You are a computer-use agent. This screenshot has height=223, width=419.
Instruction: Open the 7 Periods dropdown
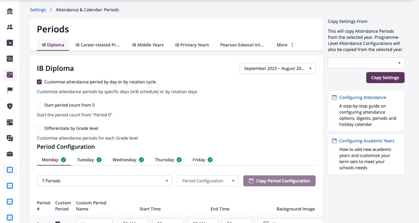(x=104, y=181)
